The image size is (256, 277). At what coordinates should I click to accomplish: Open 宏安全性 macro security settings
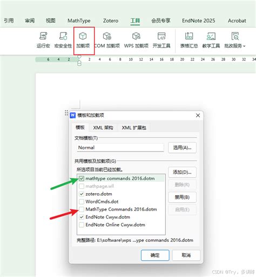[x=63, y=41]
